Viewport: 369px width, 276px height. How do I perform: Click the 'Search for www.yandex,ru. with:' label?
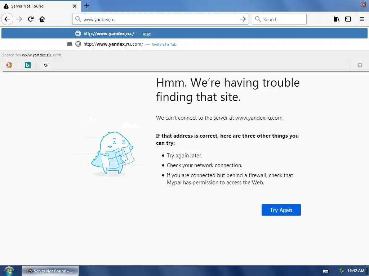(x=32, y=55)
